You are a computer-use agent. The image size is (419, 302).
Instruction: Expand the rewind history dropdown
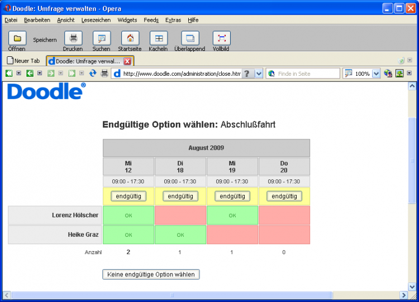(x=18, y=73)
